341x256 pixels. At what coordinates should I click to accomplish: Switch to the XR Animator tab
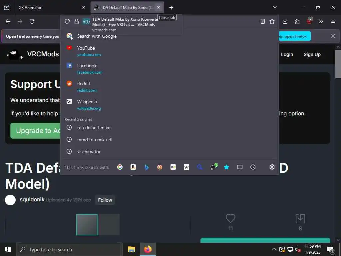click(x=52, y=7)
